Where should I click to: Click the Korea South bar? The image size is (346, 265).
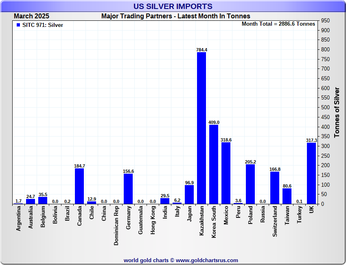[214, 164]
